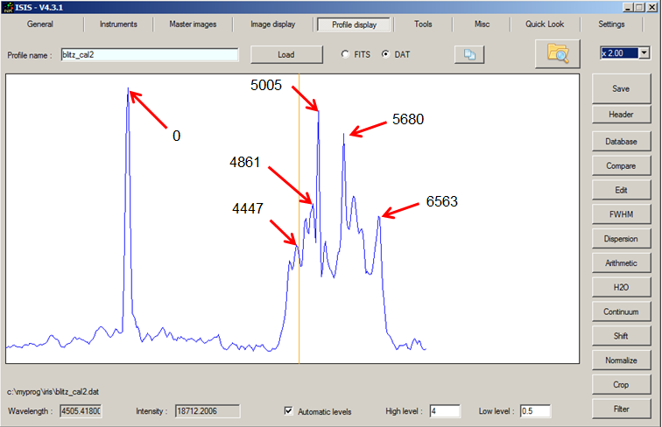The image size is (662, 427).
Task: Click the copy profile icon button
Action: coord(468,54)
